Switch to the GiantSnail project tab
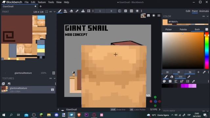 (x=19, y=6)
